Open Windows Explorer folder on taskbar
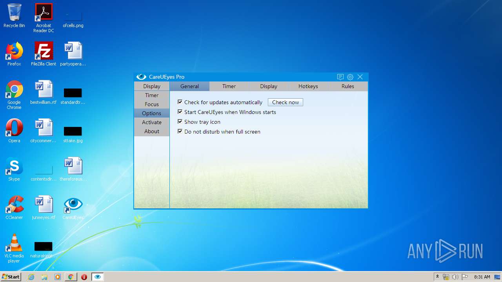Image resolution: width=502 pixels, height=282 pixels. 44,277
